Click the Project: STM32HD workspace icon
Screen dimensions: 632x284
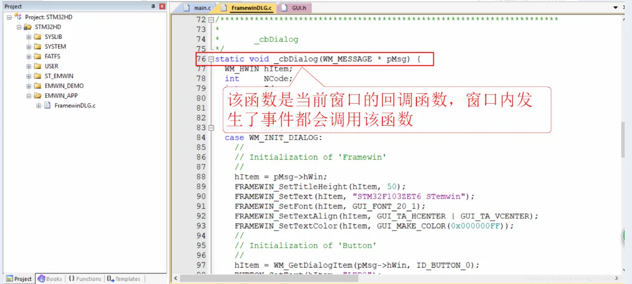(x=18, y=17)
